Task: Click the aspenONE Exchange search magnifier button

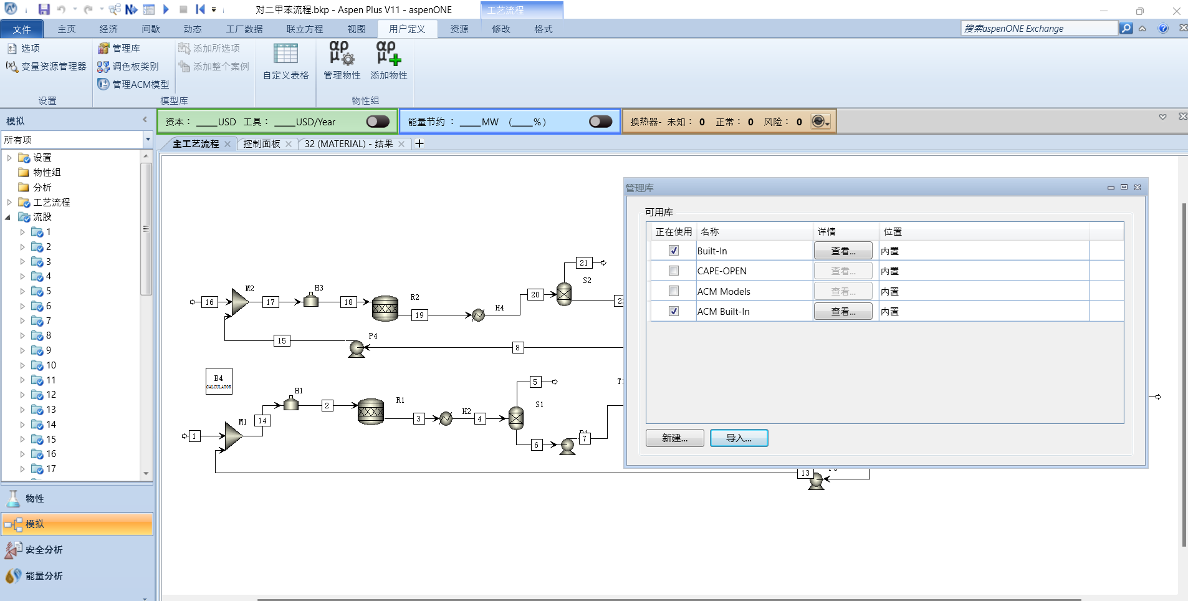Action: pyautogui.click(x=1126, y=29)
